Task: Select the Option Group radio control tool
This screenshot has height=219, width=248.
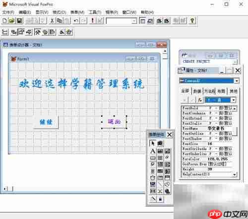Action: coord(167,158)
